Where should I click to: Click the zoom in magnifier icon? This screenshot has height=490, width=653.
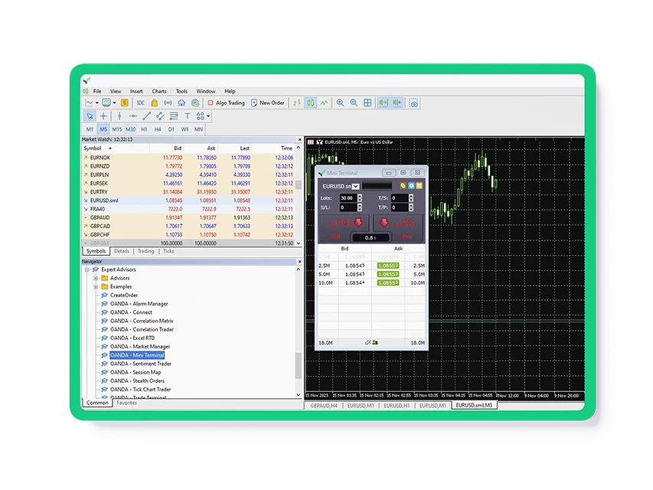[x=340, y=103]
